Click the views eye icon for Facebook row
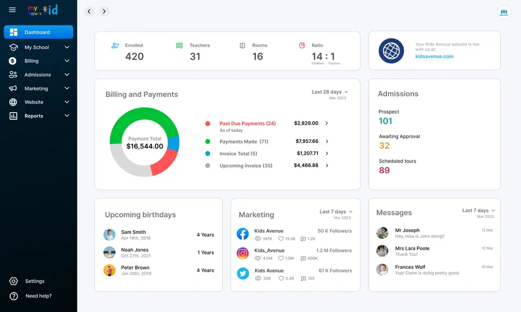521x312 pixels. coord(257,239)
